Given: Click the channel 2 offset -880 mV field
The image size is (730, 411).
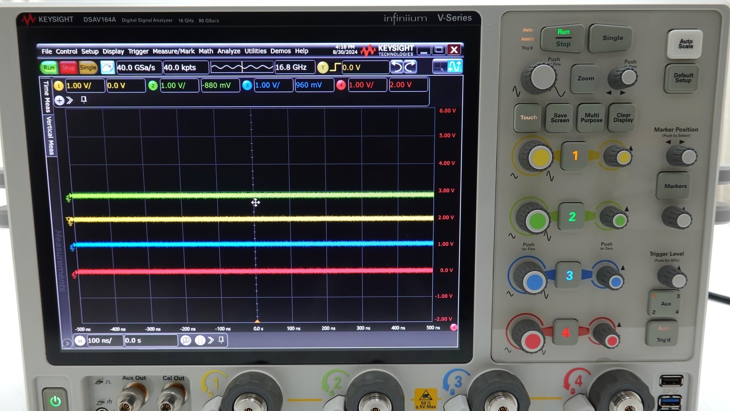Looking at the screenshot, I should click(220, 85).
